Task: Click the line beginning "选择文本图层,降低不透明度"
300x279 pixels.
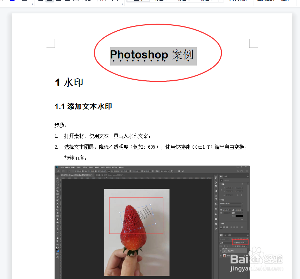Action: pos(156,147)
